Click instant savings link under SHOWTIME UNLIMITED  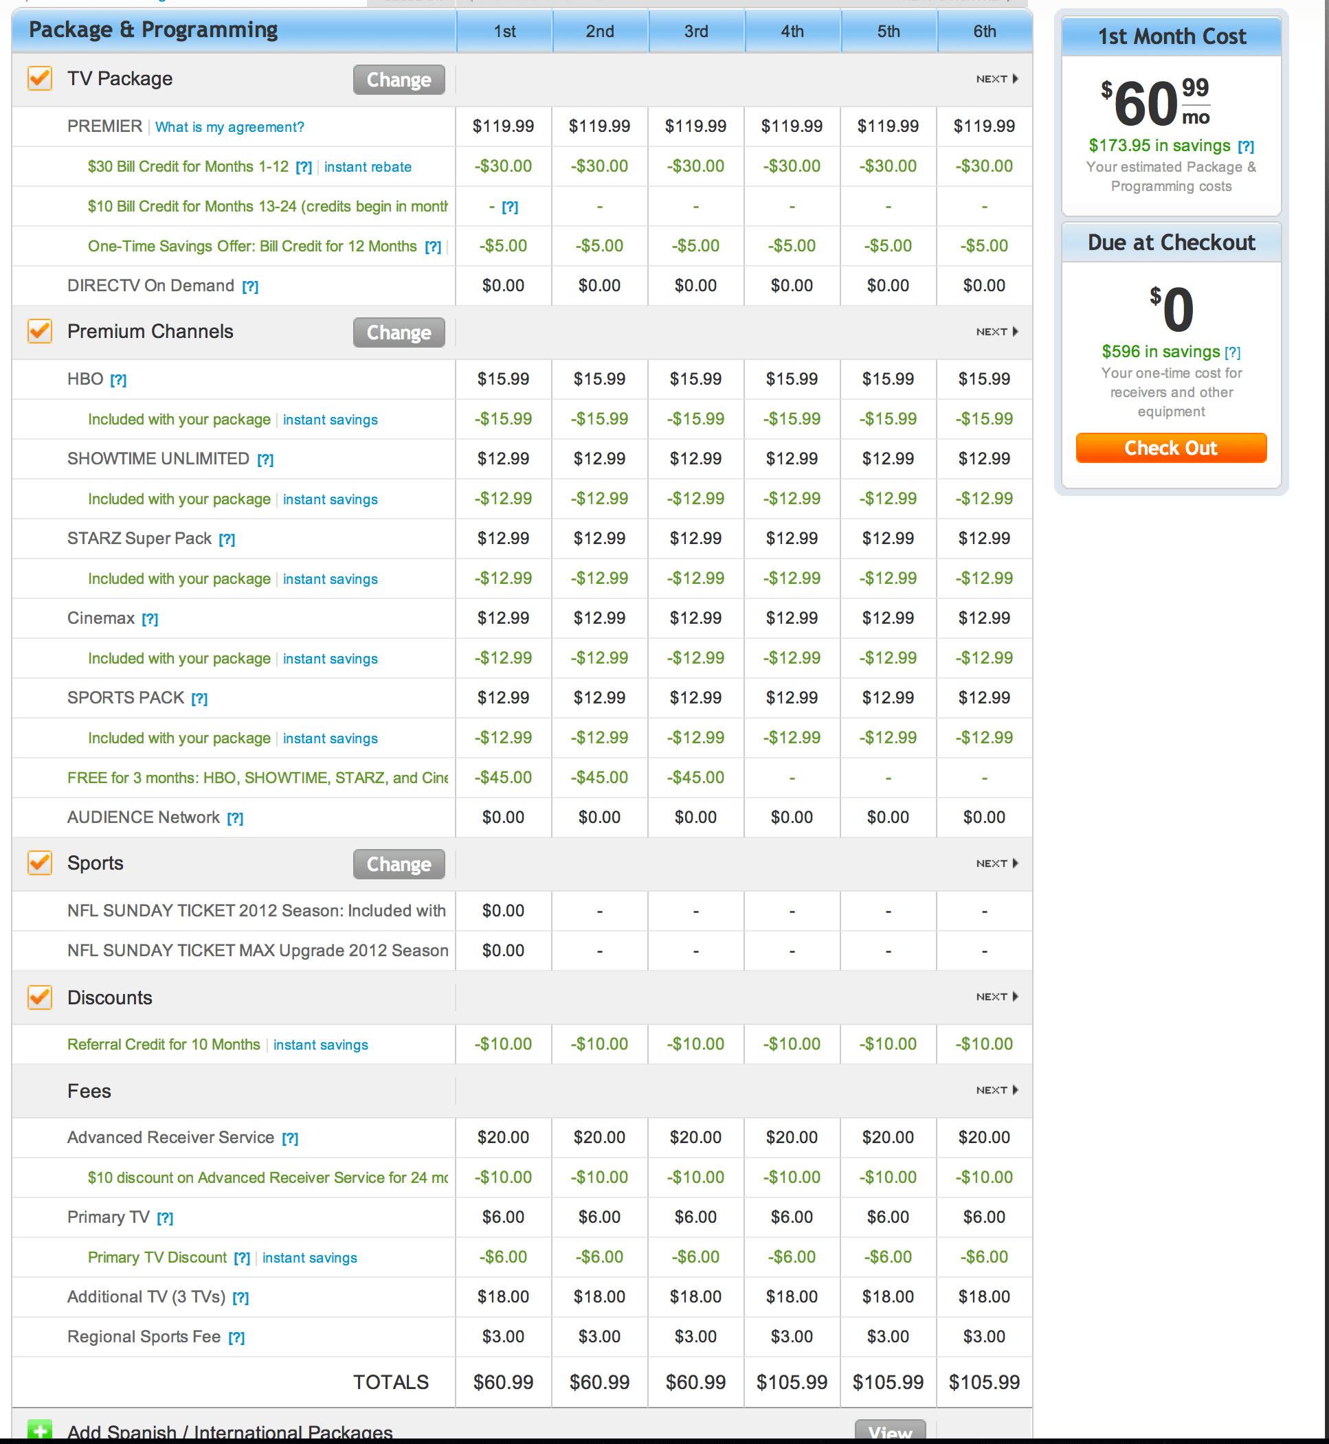pyautogui.click(x=330, y=499)
